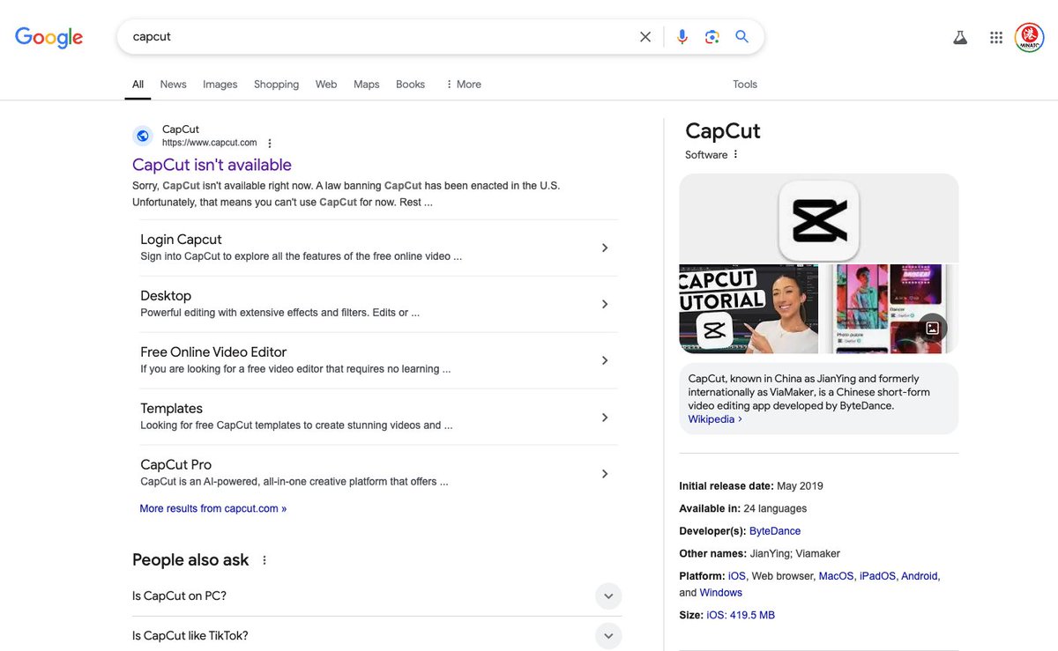
Task: Open Google Lens image search icon
Action: coord(712,37)
